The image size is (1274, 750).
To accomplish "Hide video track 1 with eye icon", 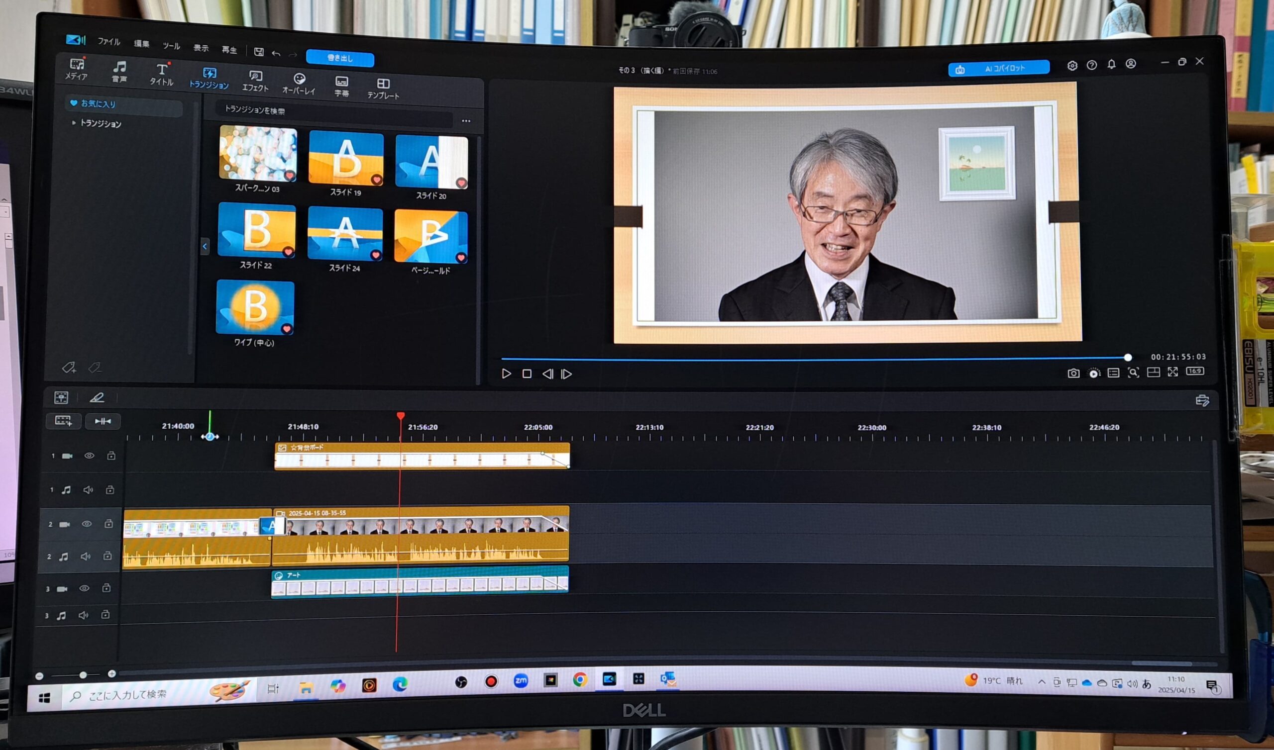I will click(x=89, y=456).
